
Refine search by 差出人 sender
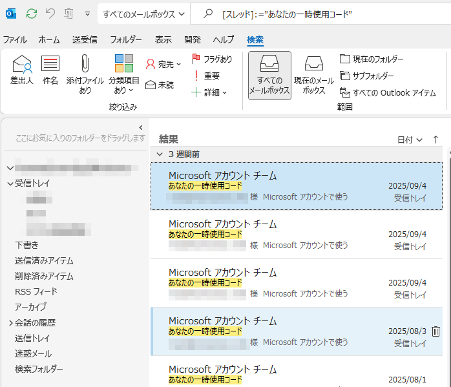(x=22, y=70)
